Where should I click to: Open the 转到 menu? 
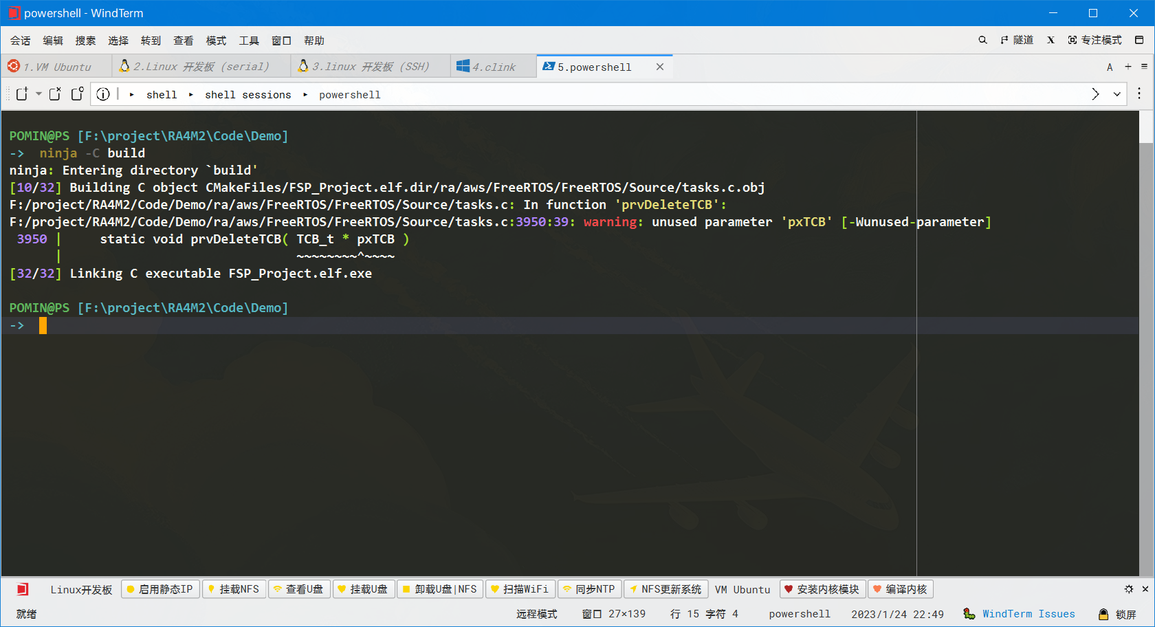point(151,41)
